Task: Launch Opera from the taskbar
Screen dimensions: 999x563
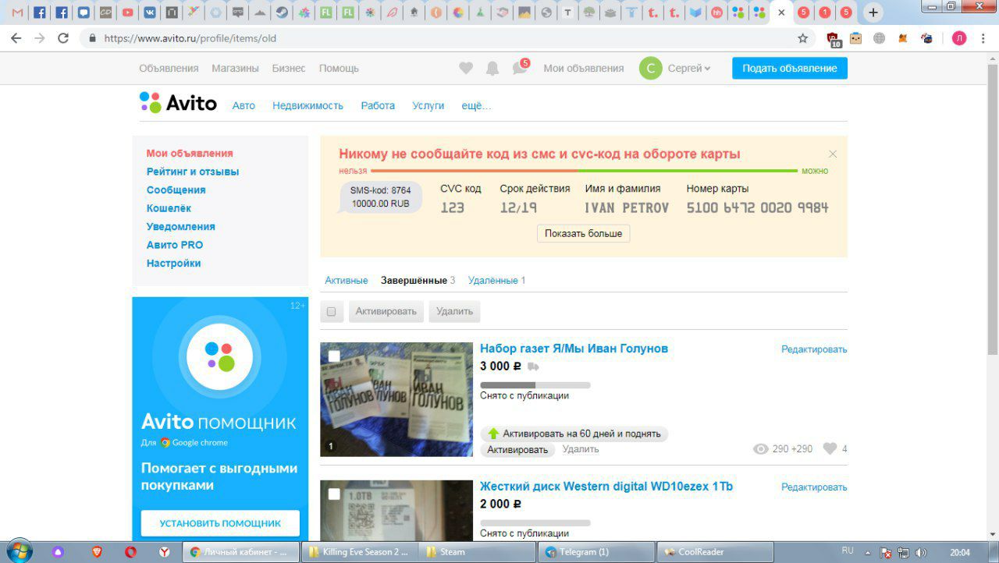Action: [130, 551]
